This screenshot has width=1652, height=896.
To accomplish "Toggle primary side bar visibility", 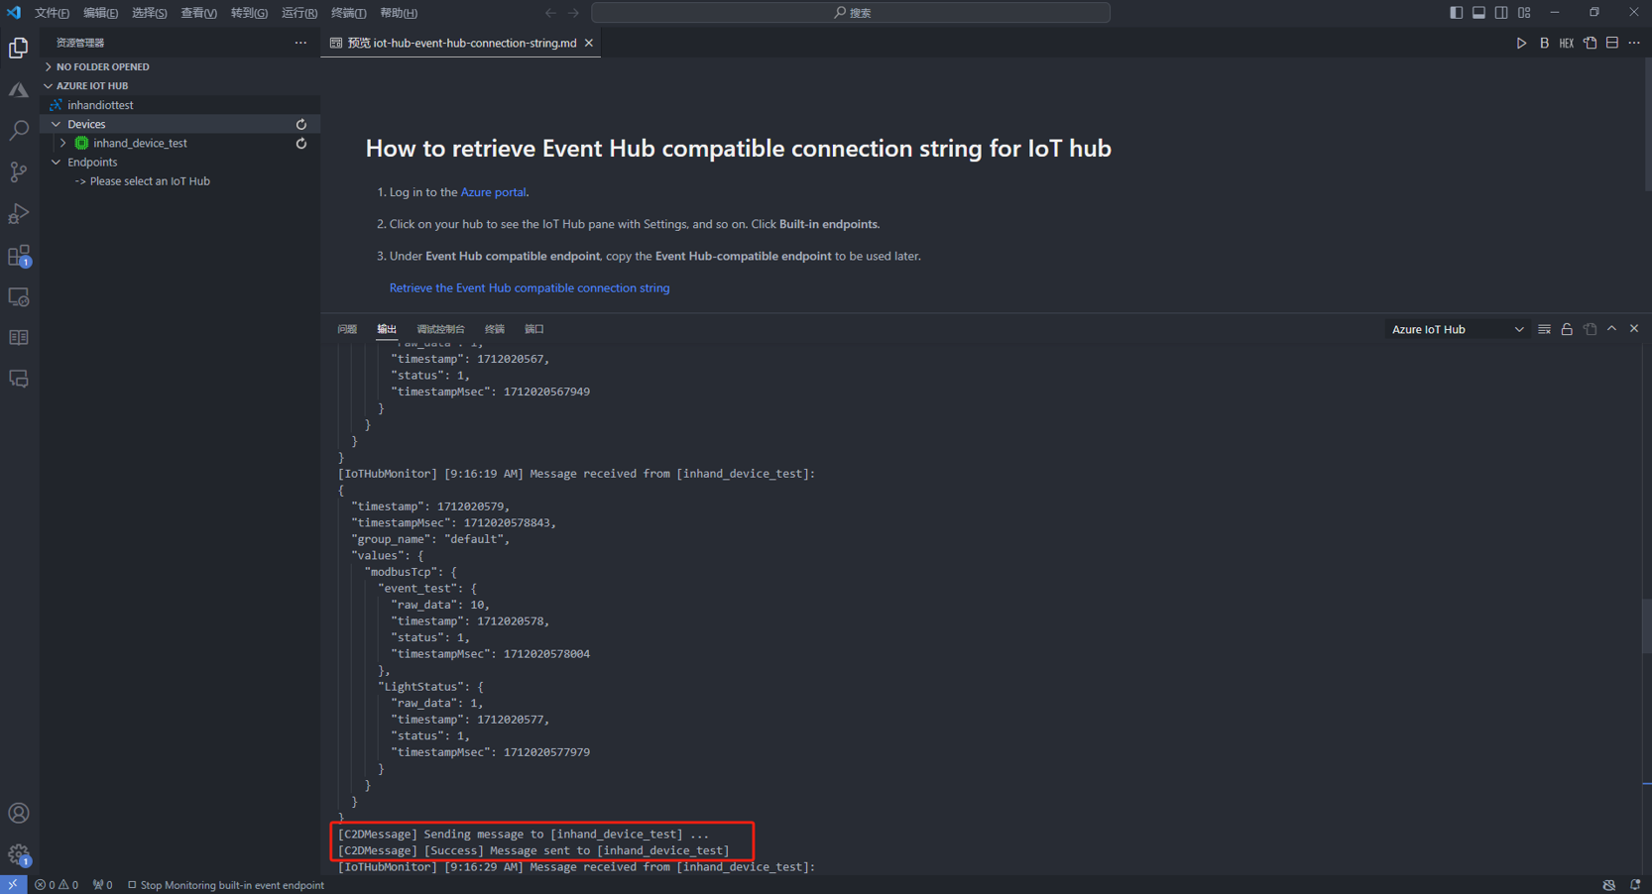I will 1456,13.
